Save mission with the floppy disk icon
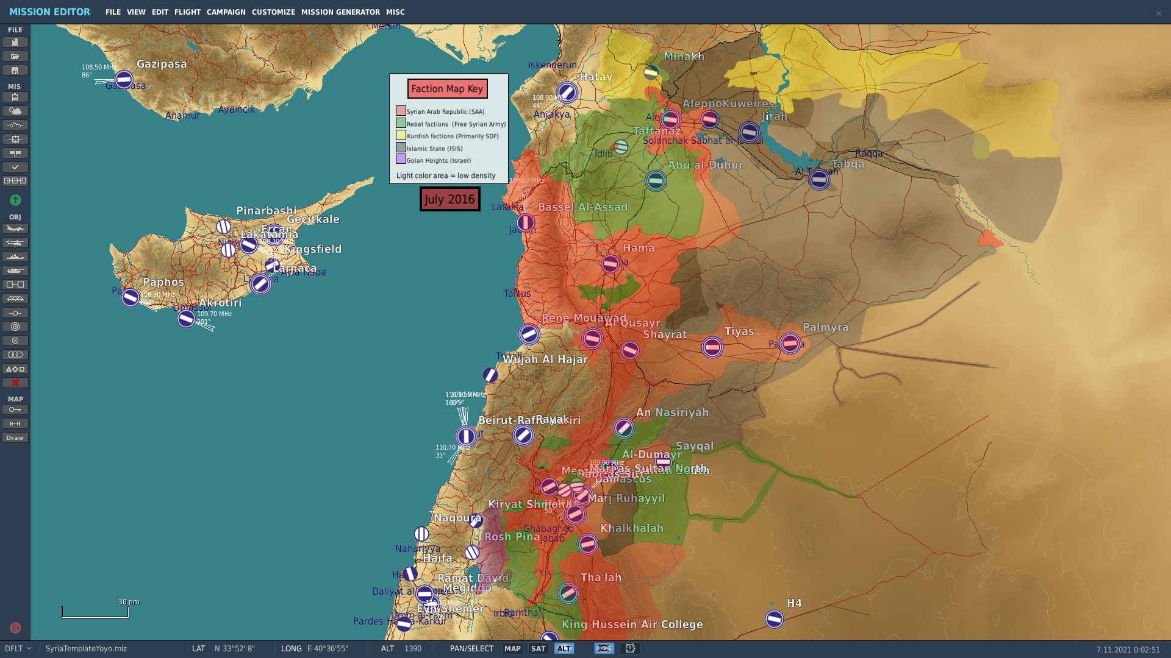The width and height of the screenshot is (1171, 658). coord(15,70)
